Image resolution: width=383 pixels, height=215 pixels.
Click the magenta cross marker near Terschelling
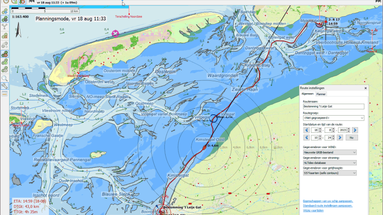(115, 33)
